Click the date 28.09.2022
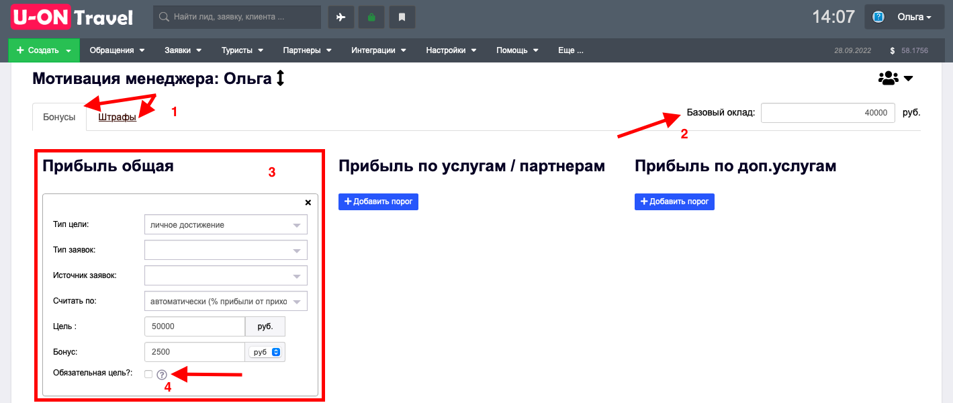 coord(852,50)
